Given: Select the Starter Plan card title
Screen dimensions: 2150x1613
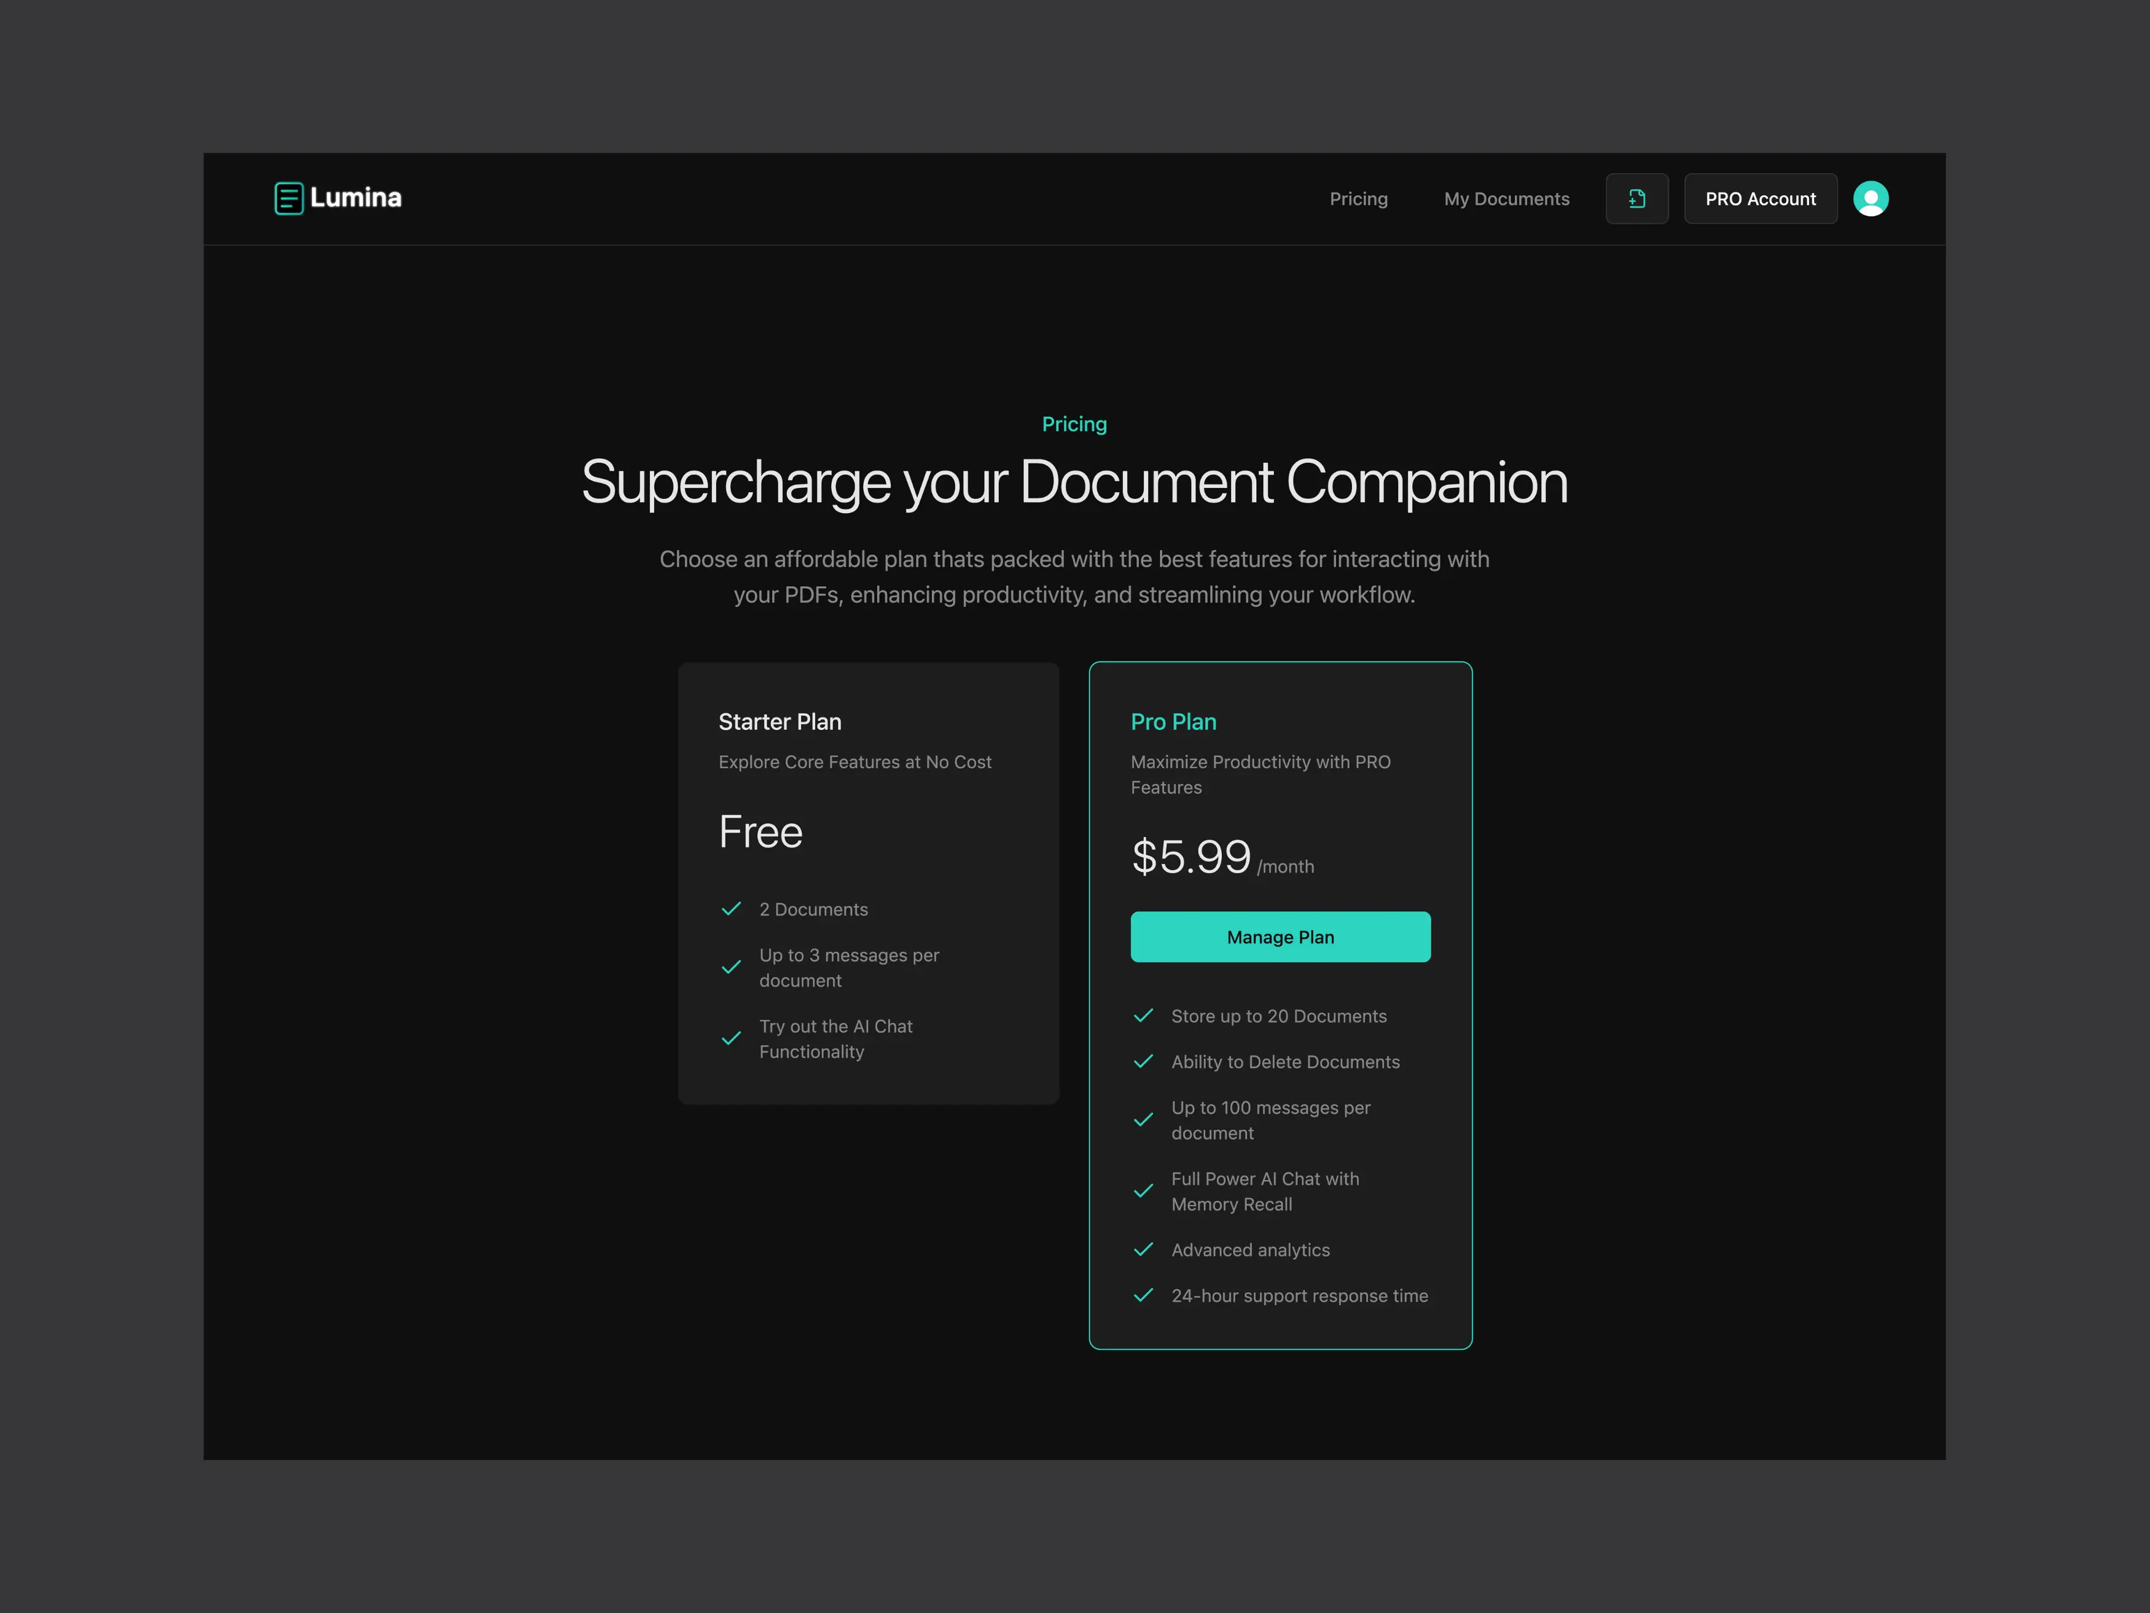Looking at the screenshot, I should [780, 721].
